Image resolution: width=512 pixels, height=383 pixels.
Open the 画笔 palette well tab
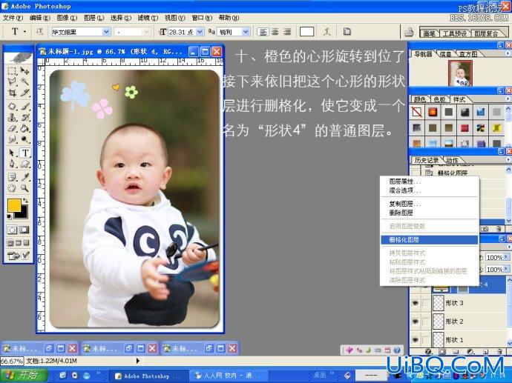tap(429, 33)
